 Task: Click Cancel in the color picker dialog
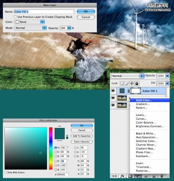[82, 130]
